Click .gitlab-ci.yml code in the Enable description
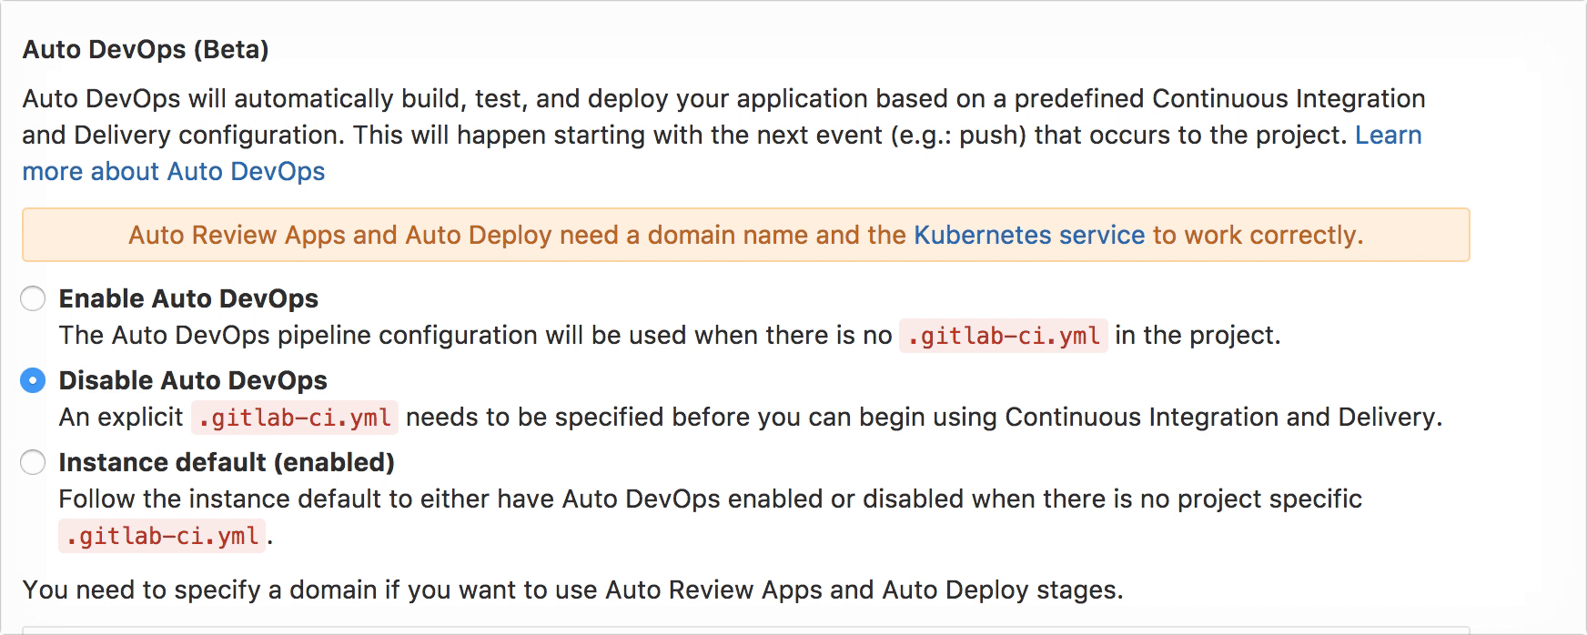1587x635 pixels. pyautogui.click(x=1003, y=336)
